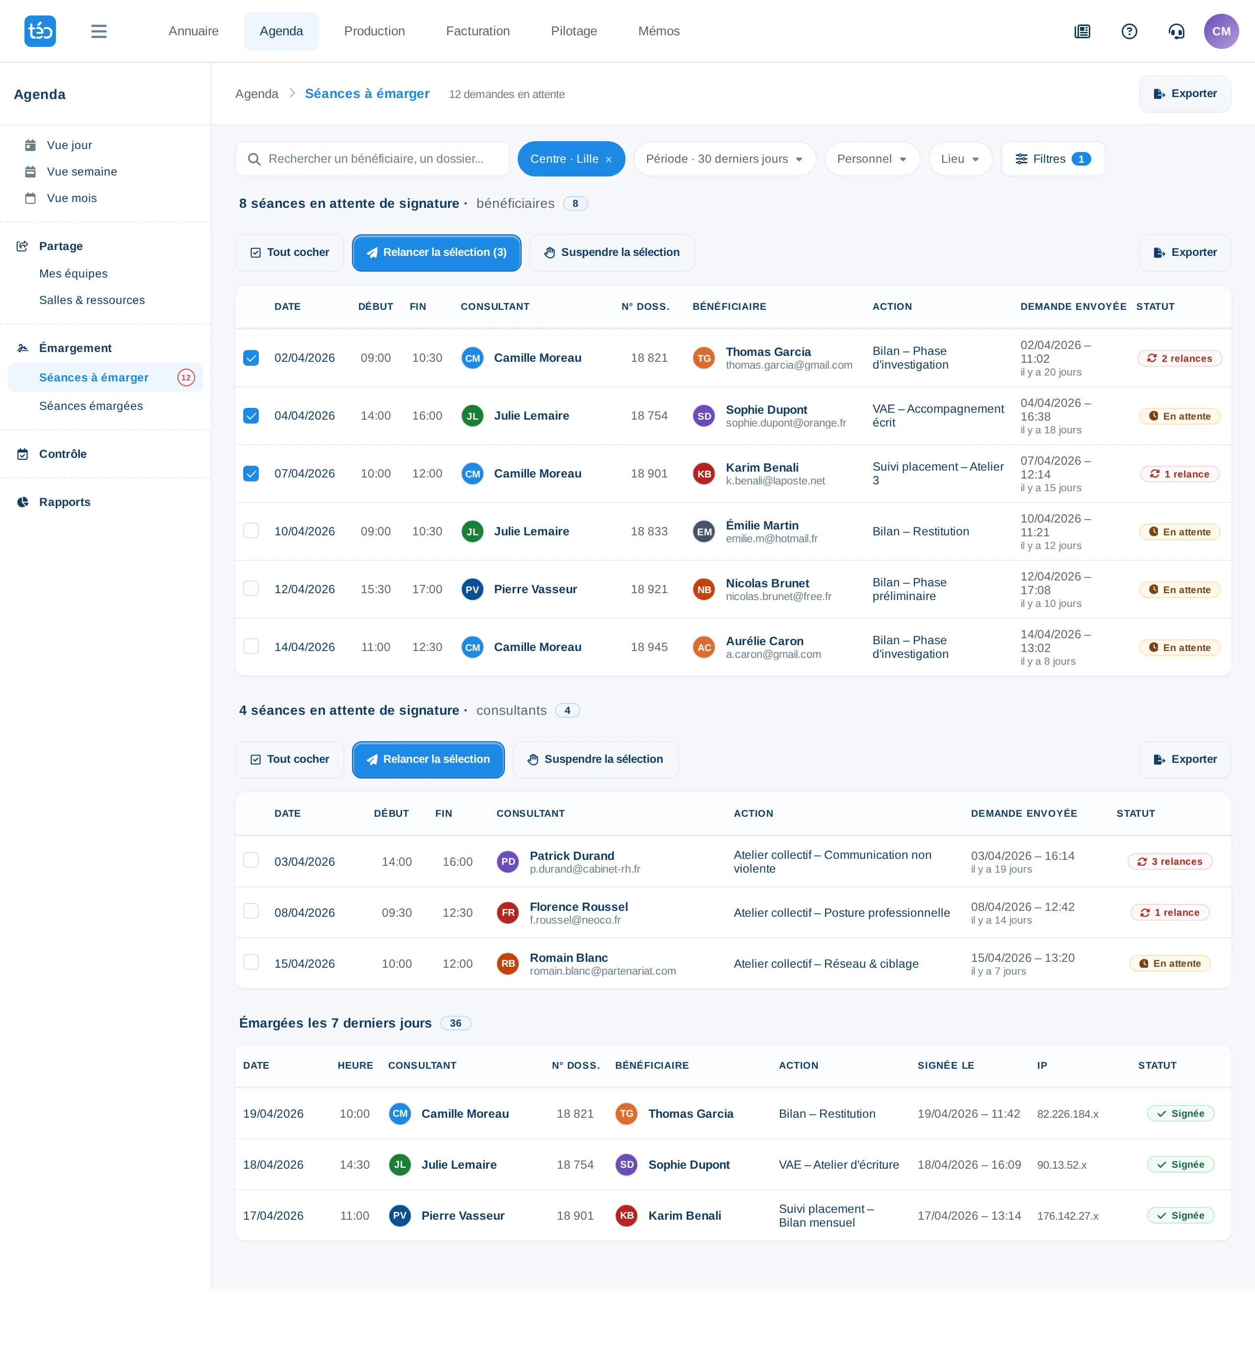Click Tout cocher in bénéficiaires section
Image resolution: width=1255 pixels, height=1356 pixels.
coord(289,252)
